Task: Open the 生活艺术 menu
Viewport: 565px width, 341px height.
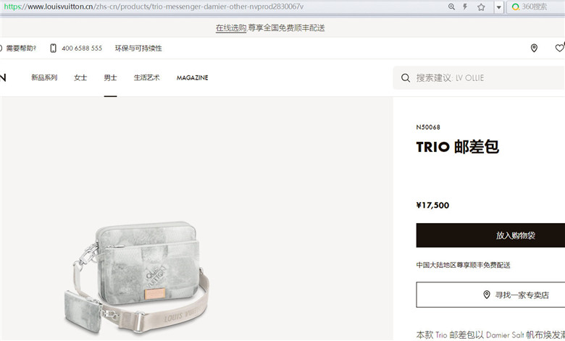Action: coord(146,77)
